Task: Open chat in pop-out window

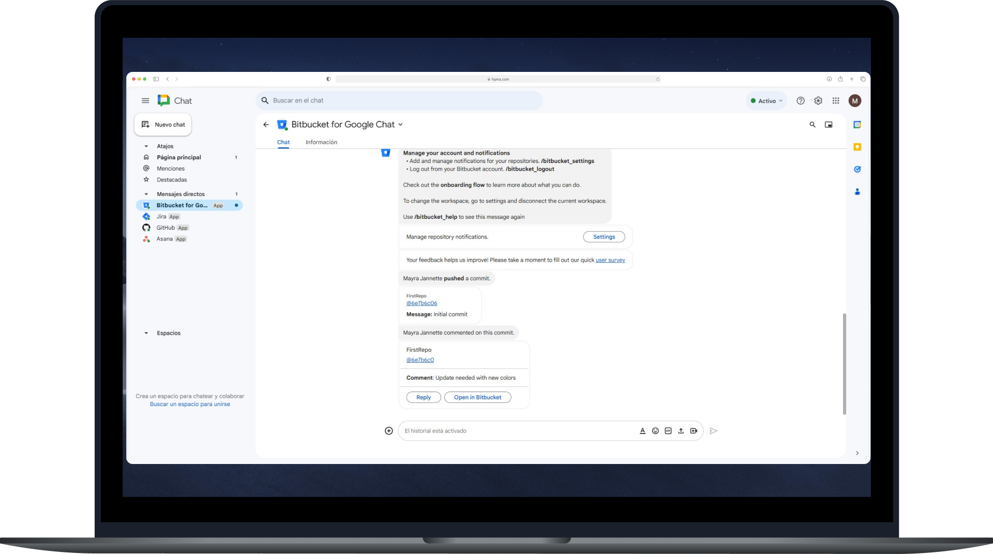Action: [829, 125]
